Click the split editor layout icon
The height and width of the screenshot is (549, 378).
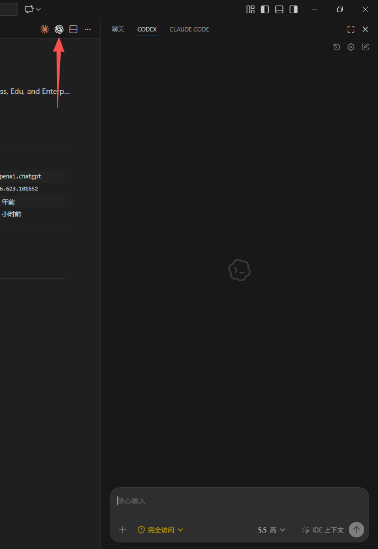(x=73, y=29)
